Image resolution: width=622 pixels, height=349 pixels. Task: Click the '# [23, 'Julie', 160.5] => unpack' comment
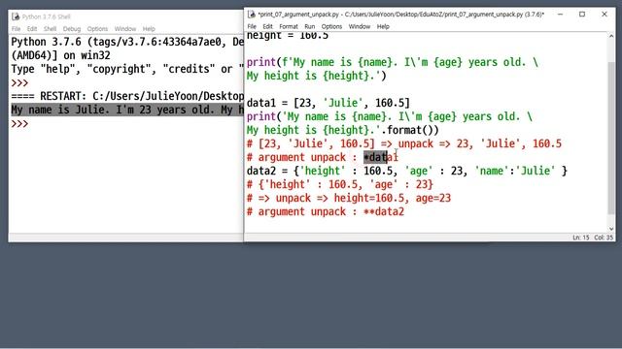click(x=404, y=143)
